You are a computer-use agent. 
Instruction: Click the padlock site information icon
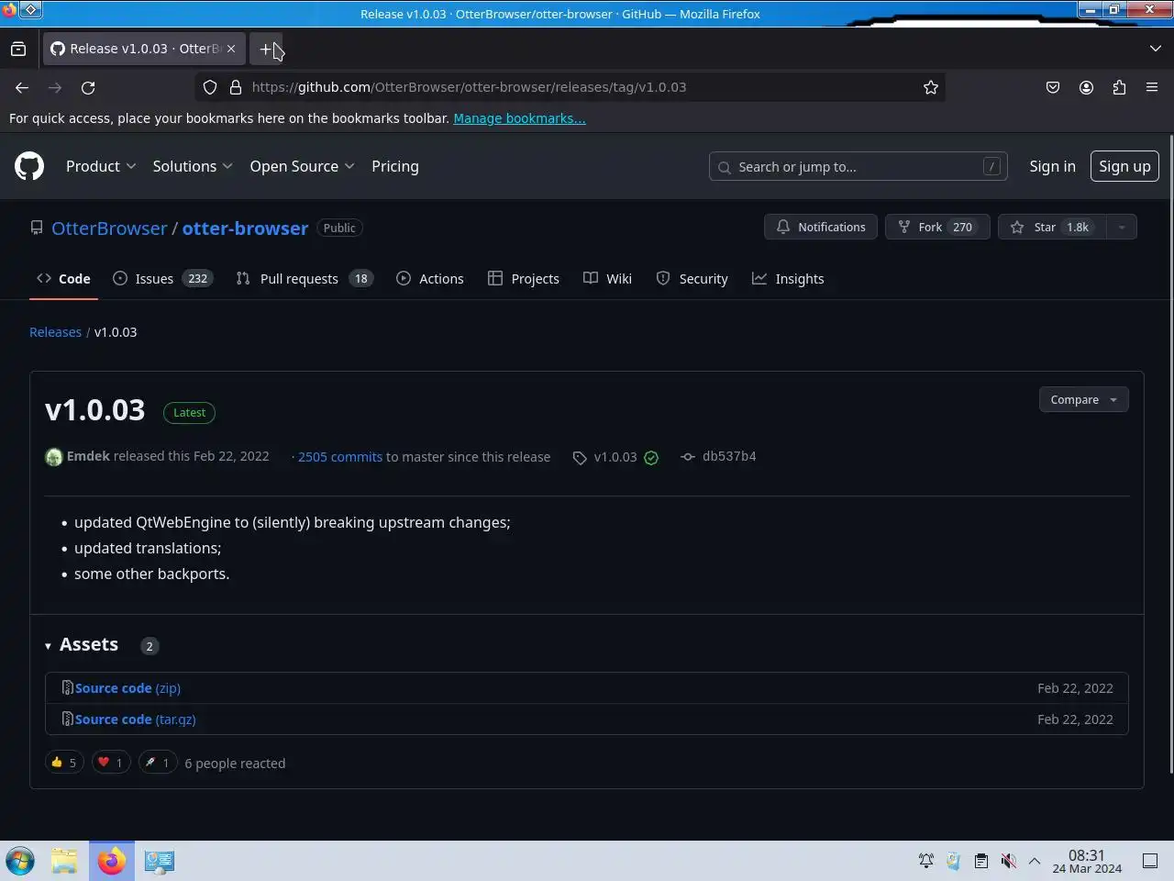235,87
